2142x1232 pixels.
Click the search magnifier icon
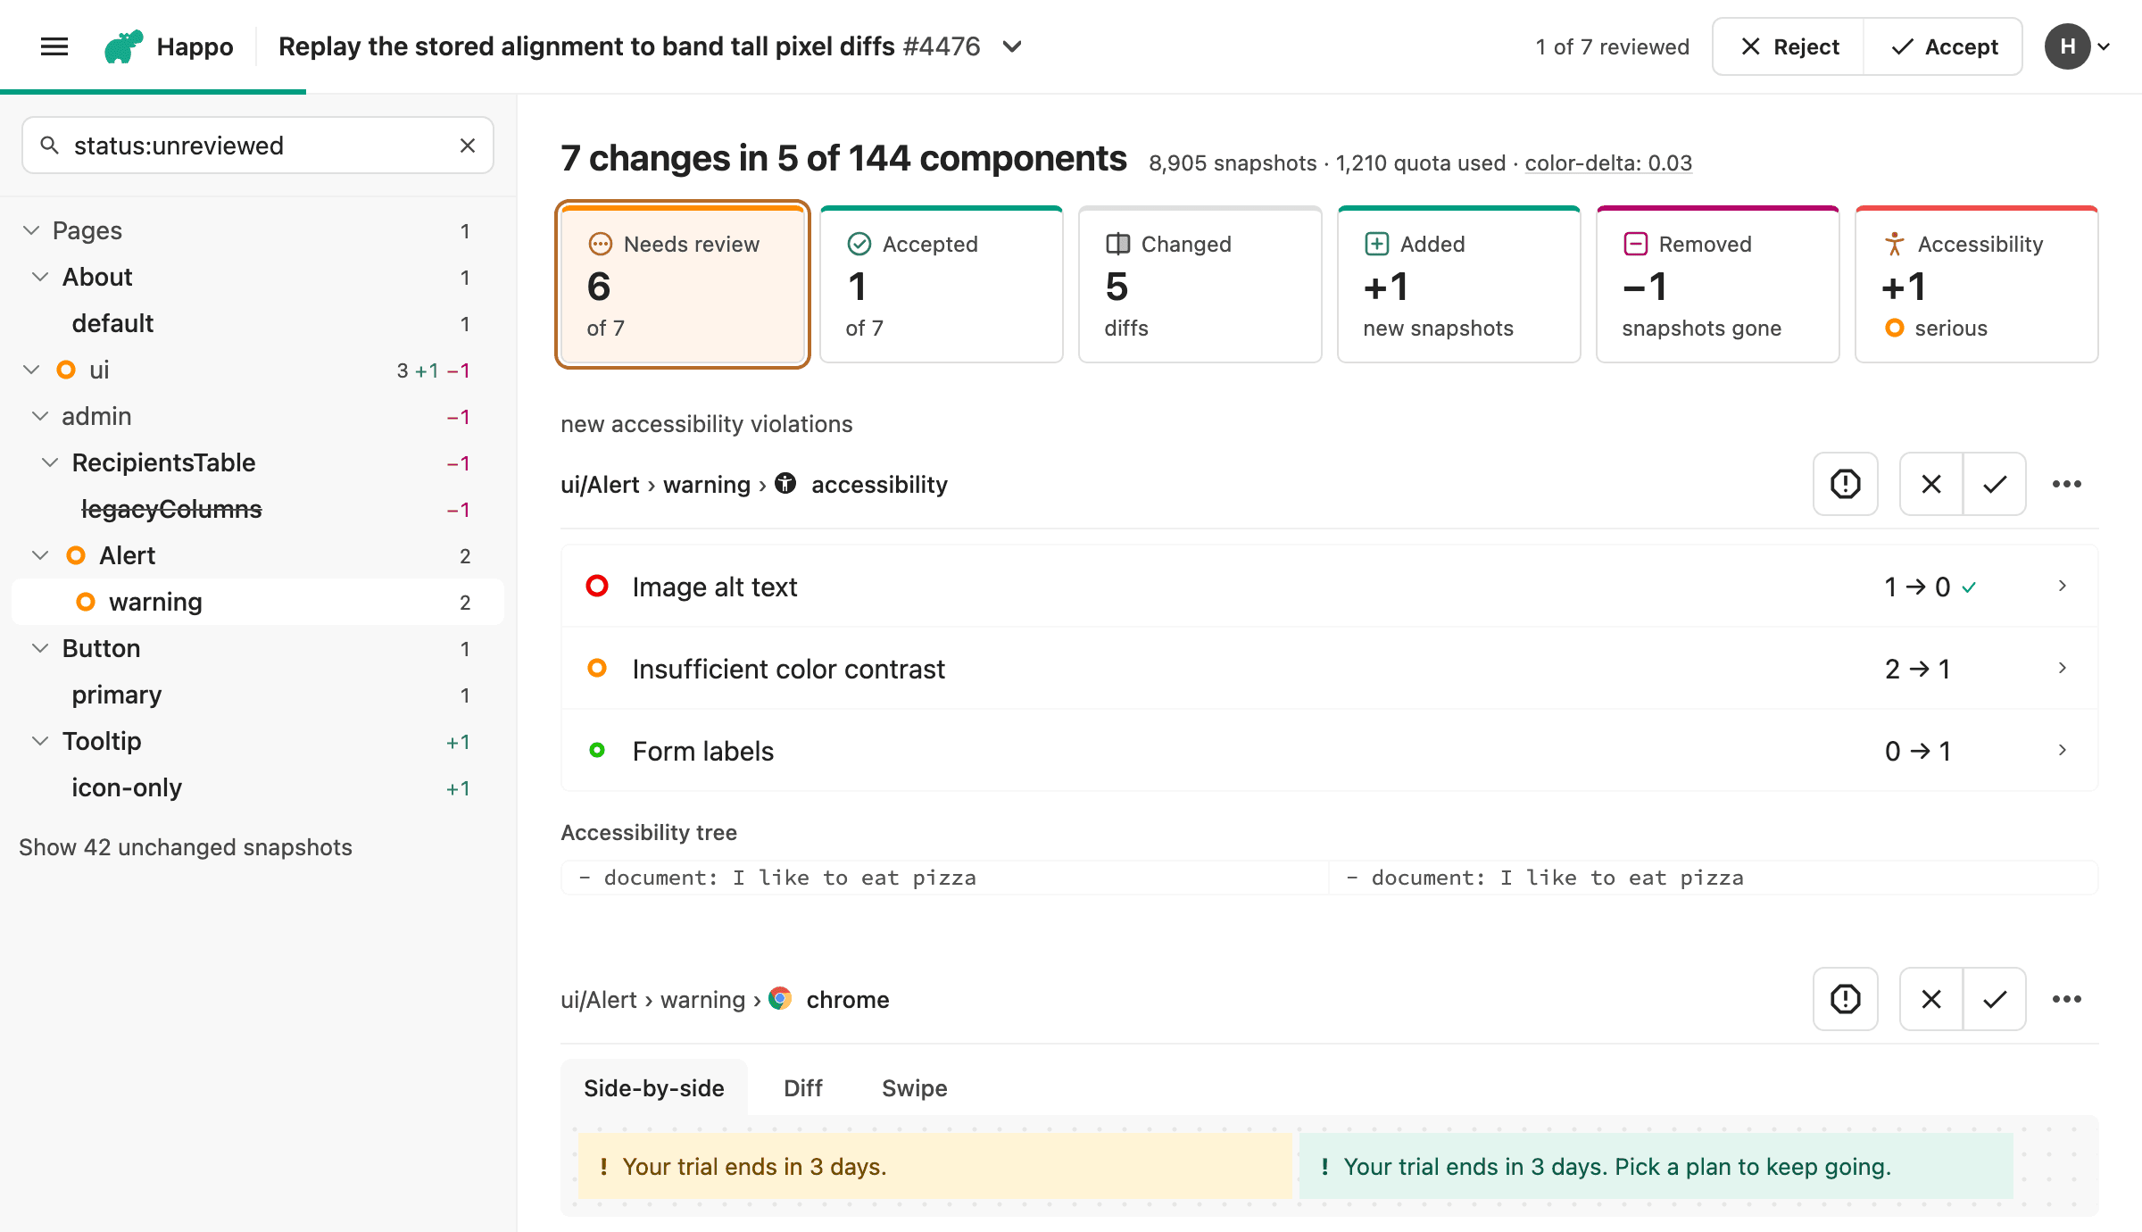click(50, 146)
